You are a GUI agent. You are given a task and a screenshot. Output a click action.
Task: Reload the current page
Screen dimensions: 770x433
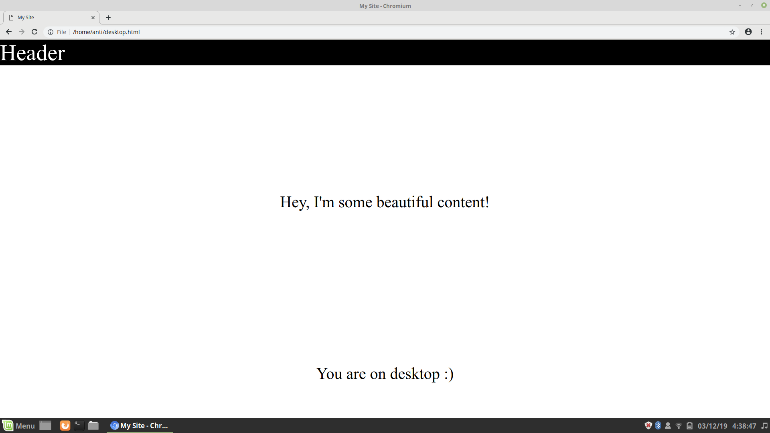tap(34, 32)
